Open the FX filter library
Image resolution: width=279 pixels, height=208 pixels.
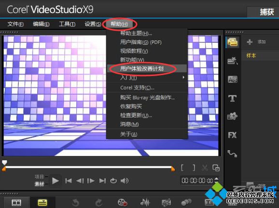click(x=232, y=135)
